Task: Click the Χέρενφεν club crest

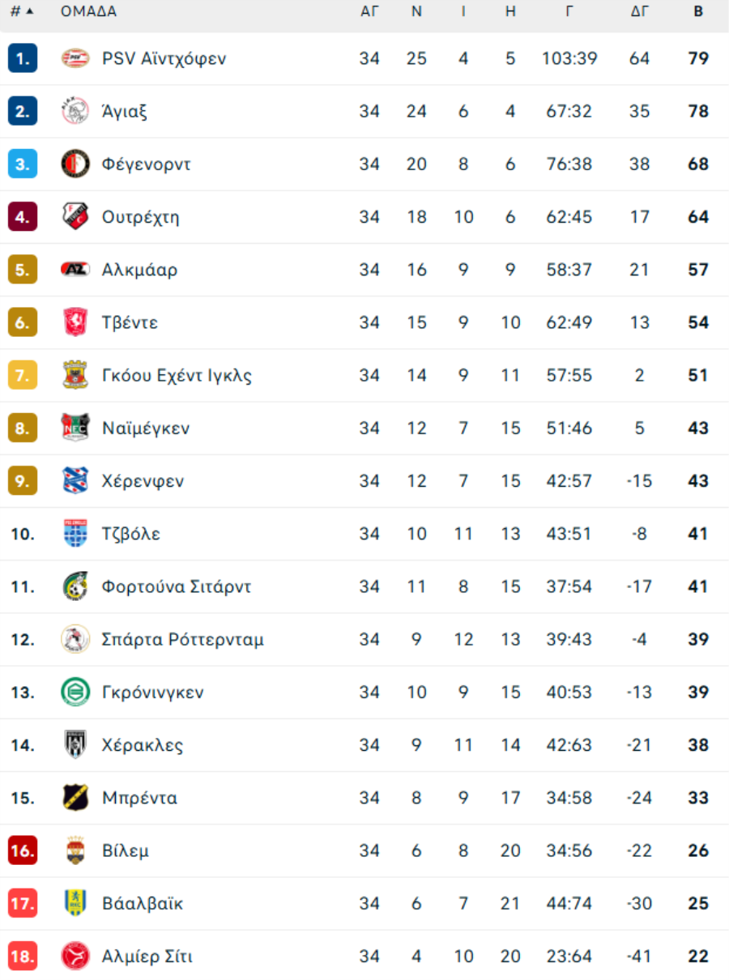Action: [x=75, y=481]
